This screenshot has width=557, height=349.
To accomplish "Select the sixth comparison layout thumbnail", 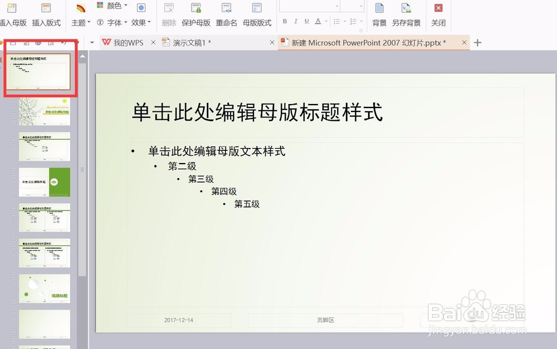I will [x=45, y=253].
